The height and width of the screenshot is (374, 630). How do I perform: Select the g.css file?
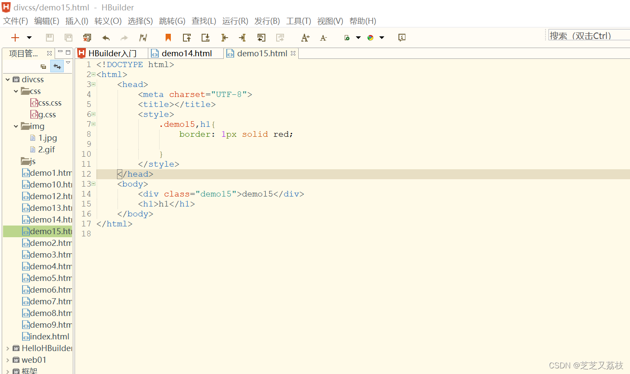[43, 115]
